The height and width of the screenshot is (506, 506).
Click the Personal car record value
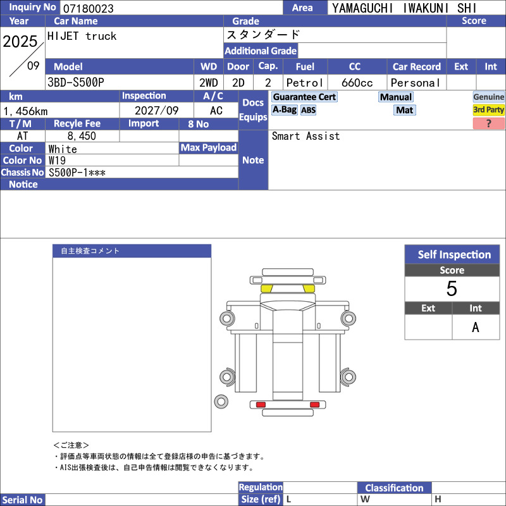click(416, 83)
